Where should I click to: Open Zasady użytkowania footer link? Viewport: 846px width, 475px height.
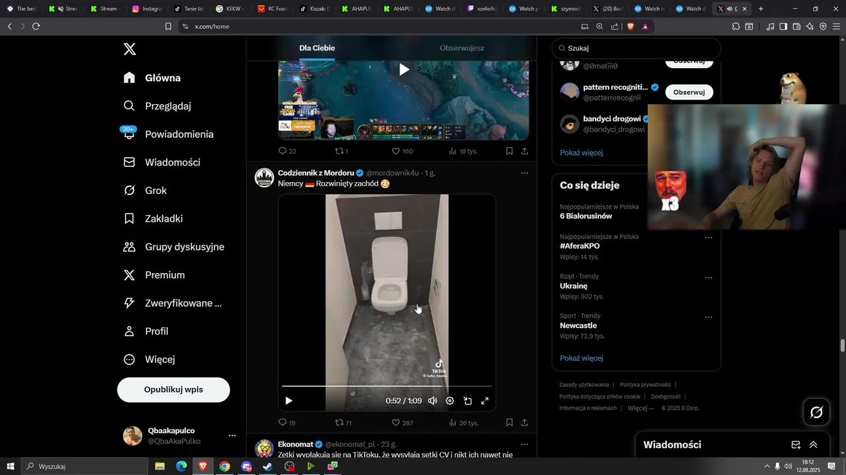click(x=584, y=385)
